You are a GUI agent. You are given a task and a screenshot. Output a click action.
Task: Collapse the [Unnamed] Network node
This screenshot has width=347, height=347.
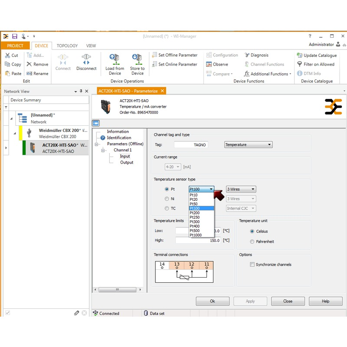coord(11,118)
